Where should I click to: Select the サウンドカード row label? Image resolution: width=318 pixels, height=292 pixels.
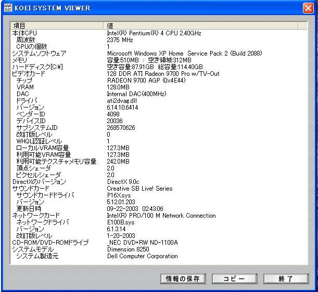click(x=31, y=189)
